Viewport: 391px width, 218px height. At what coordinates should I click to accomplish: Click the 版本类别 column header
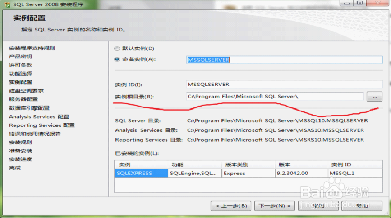point(248,165)
